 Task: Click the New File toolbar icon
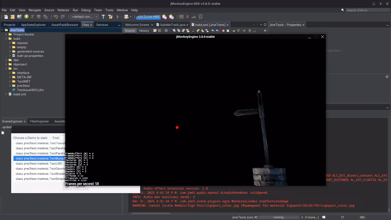tap(6, 17)
